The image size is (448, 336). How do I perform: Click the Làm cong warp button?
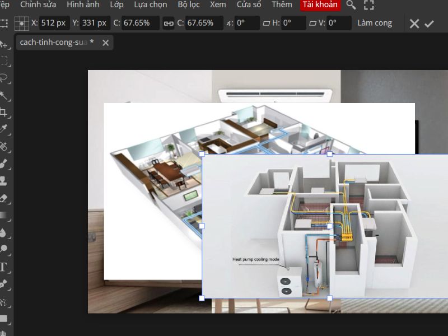click(x=375, y=23)
